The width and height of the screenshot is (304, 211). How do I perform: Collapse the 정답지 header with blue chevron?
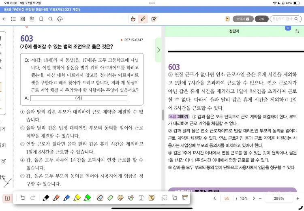click(288, 28)
